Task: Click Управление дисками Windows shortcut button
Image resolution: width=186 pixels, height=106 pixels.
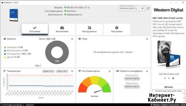Action: pyautogui.click(x=169, y=91)
